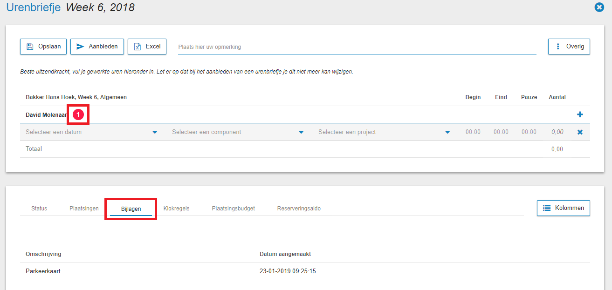
Task: Open the Overig options menu
Action: pyautogui.click(x=569, y=47)
